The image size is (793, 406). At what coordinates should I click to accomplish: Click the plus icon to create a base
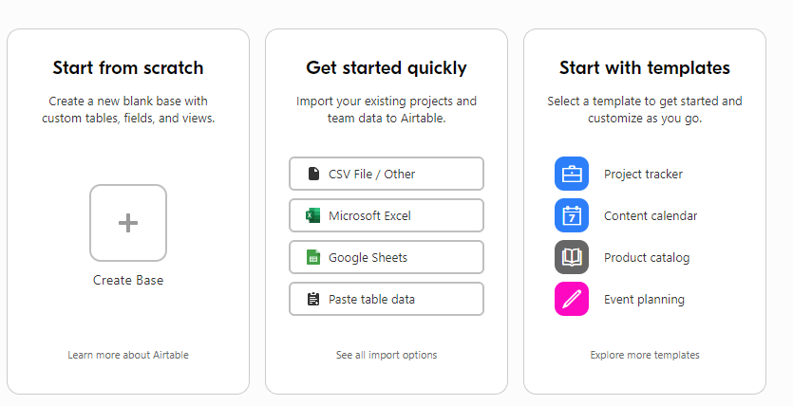point(128,223)
